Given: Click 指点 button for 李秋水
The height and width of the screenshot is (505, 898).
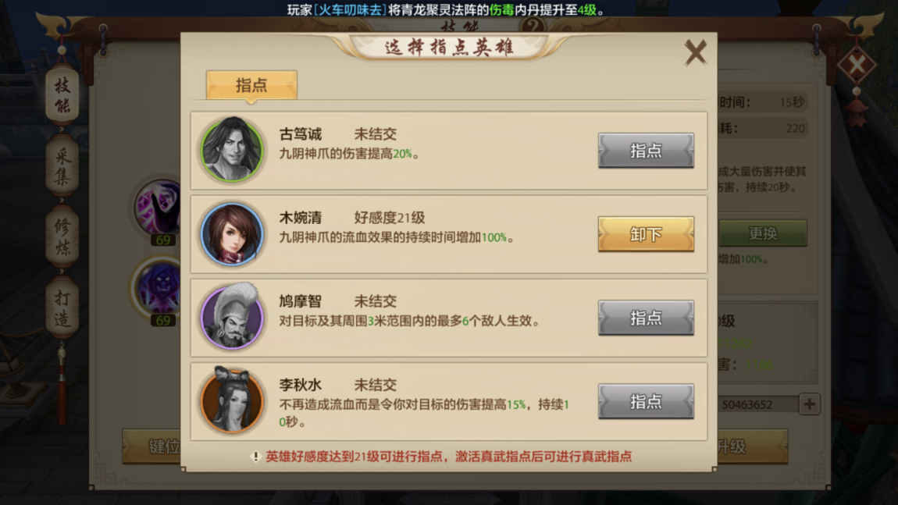Looking at the screenshot, I should [646, 401].
